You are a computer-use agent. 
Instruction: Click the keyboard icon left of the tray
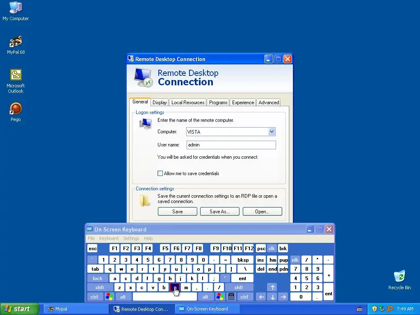pyautogui.click(x=359, y=309)
